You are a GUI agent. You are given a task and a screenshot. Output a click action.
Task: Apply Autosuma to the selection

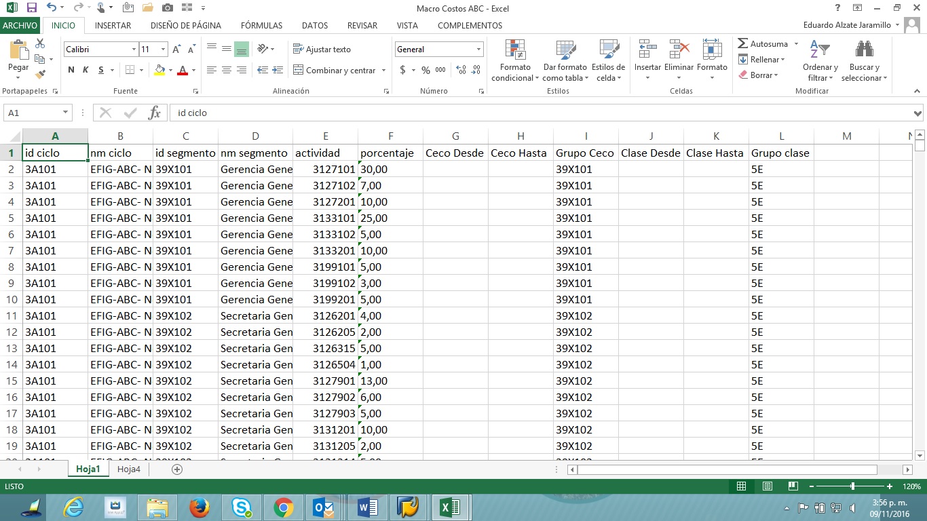[x=763, y=43]
